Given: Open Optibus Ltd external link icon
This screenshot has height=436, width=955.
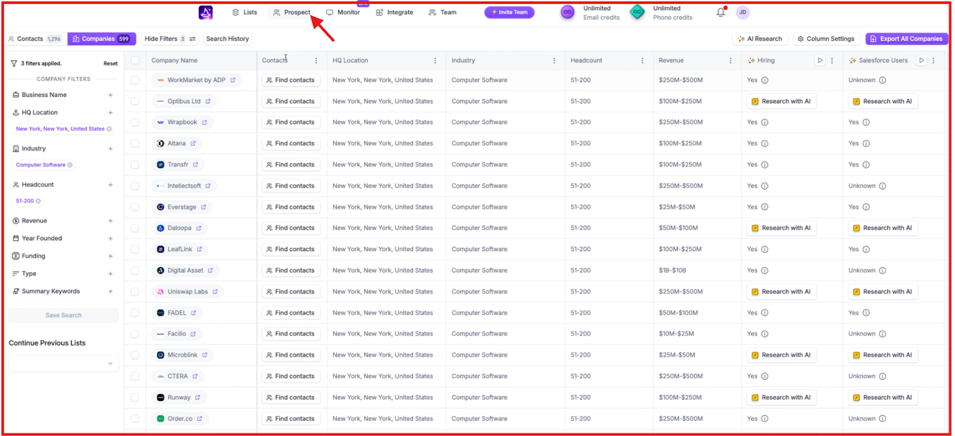Looking at the screenshot, I should pos(208,101).
